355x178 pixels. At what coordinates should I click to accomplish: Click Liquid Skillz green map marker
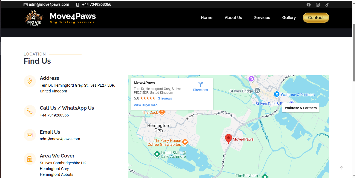tap(157, 154)
